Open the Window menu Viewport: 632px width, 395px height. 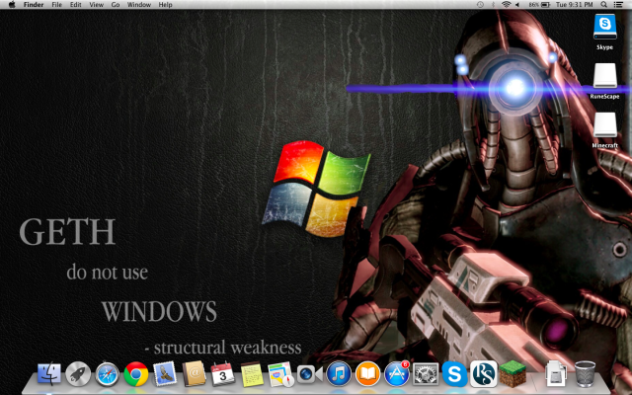139,4
